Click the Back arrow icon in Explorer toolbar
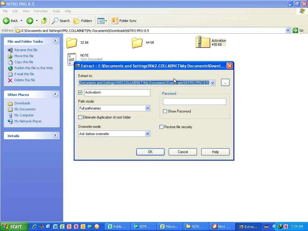 [6, 21]
